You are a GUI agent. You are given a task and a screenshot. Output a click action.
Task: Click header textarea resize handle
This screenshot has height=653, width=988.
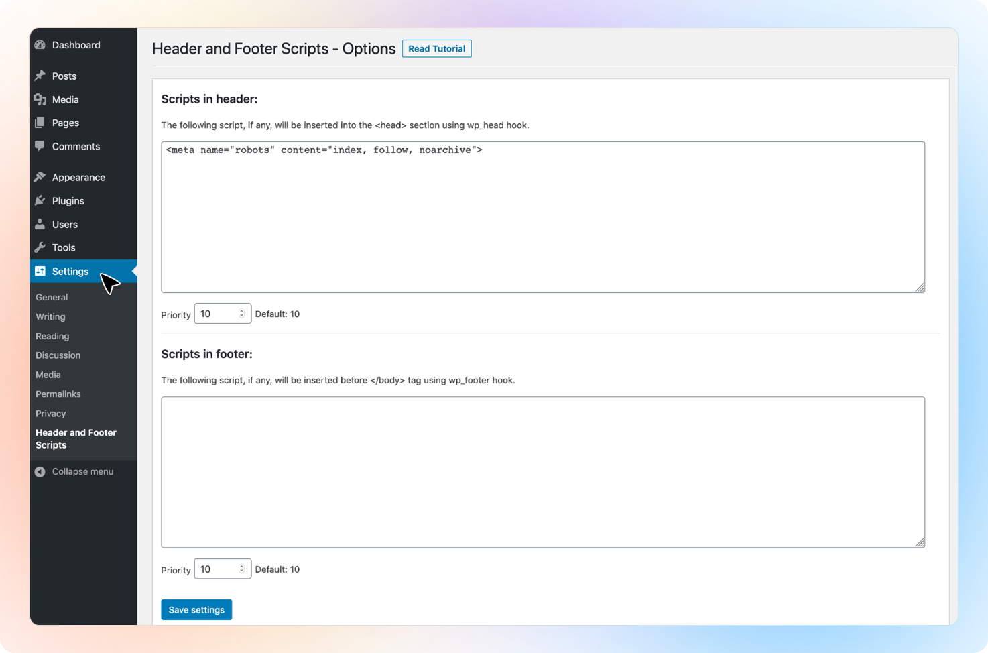click(920, 288)
